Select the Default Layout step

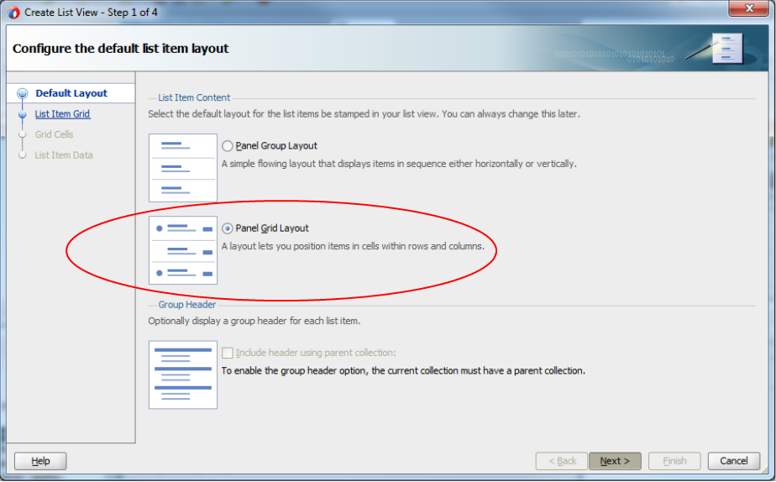click(x=71, y=93)
